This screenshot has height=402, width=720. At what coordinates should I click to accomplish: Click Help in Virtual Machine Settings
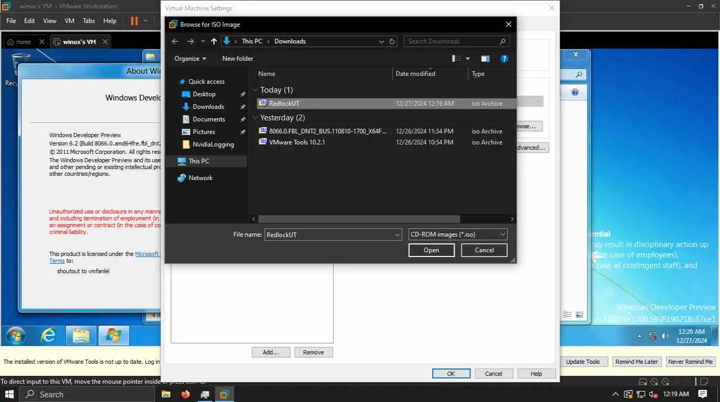[536, 374]
